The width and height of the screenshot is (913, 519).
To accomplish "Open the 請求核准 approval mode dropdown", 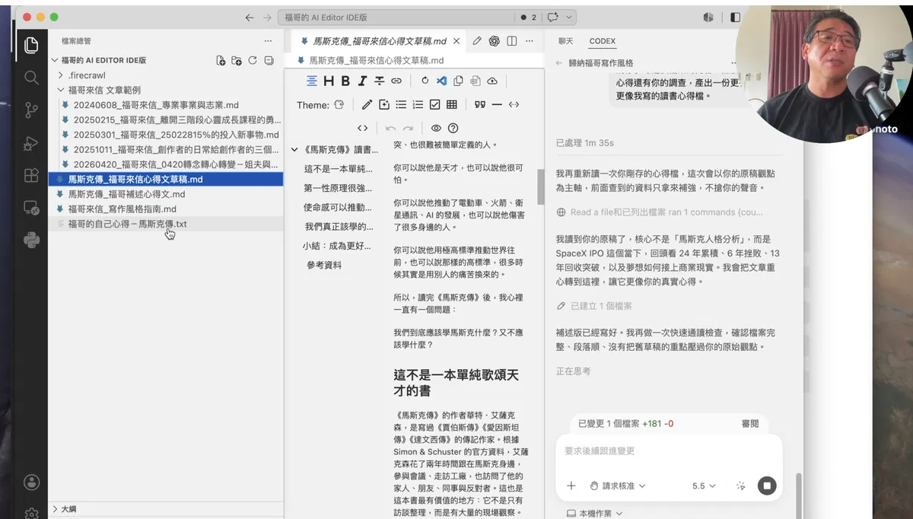I will [618, 486].
